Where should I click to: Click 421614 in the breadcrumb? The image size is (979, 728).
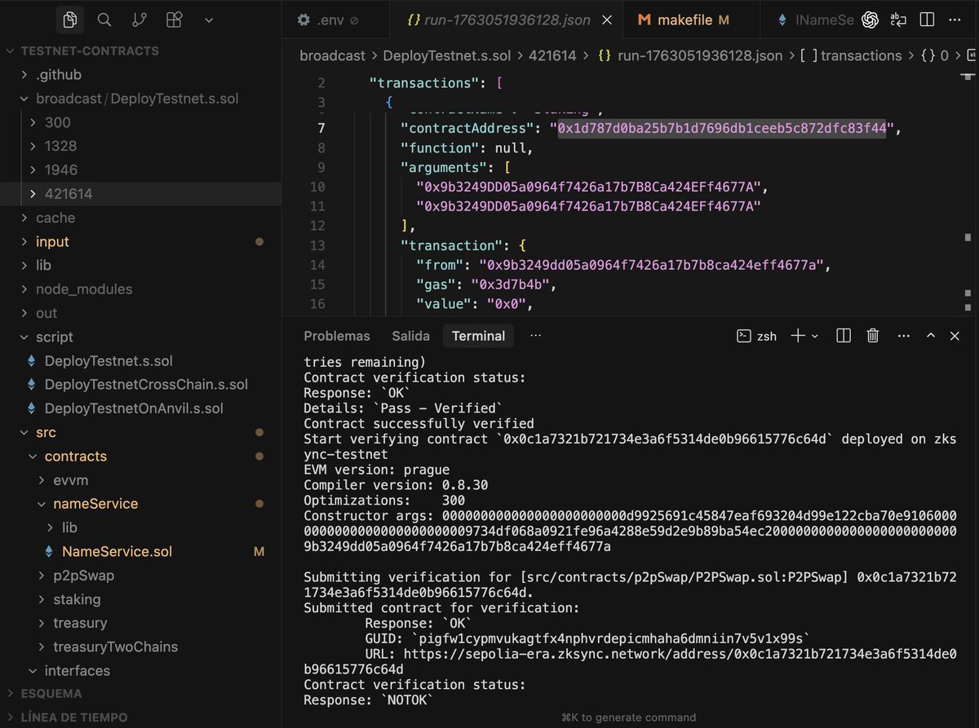point(552,55)
